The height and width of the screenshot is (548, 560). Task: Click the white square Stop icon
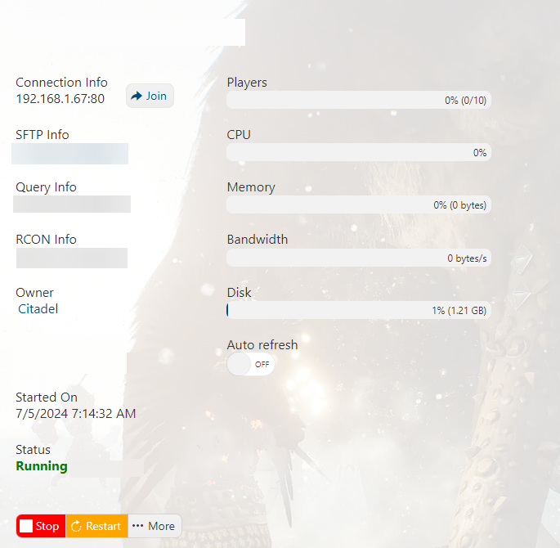pos(26,526)
